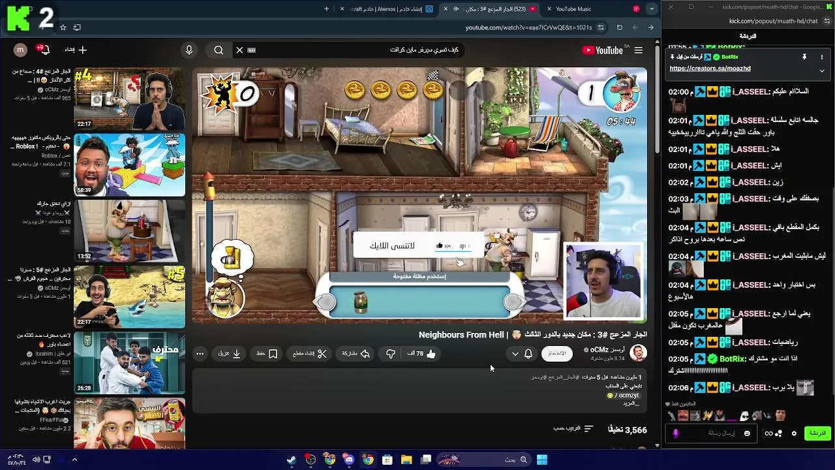
Task: Open creators.sa/moazhd link in Kick chat
Action: 710,69
